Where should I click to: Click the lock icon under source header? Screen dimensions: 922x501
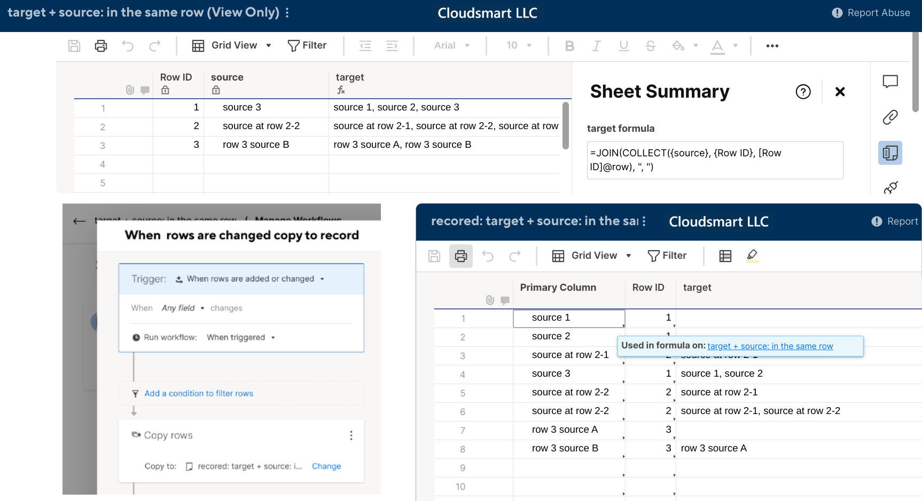click(x=216, y=90)
